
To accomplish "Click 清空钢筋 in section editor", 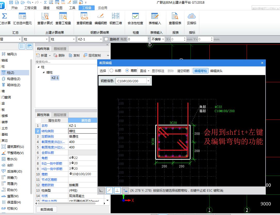I will [183, 71].
